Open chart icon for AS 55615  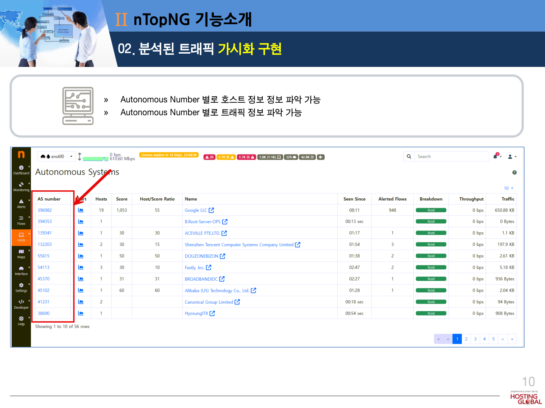tap(81, 256)
